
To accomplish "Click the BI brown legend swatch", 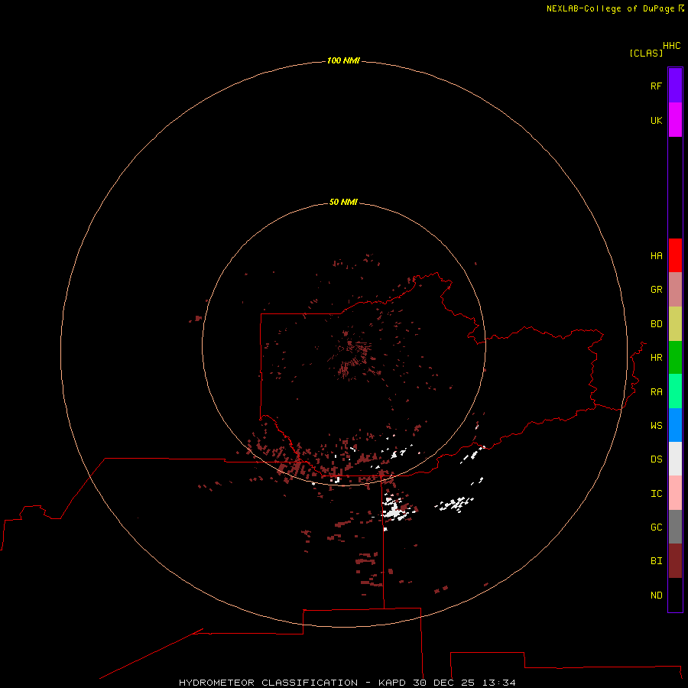I will pyautogui.click(x=675, y=561).
